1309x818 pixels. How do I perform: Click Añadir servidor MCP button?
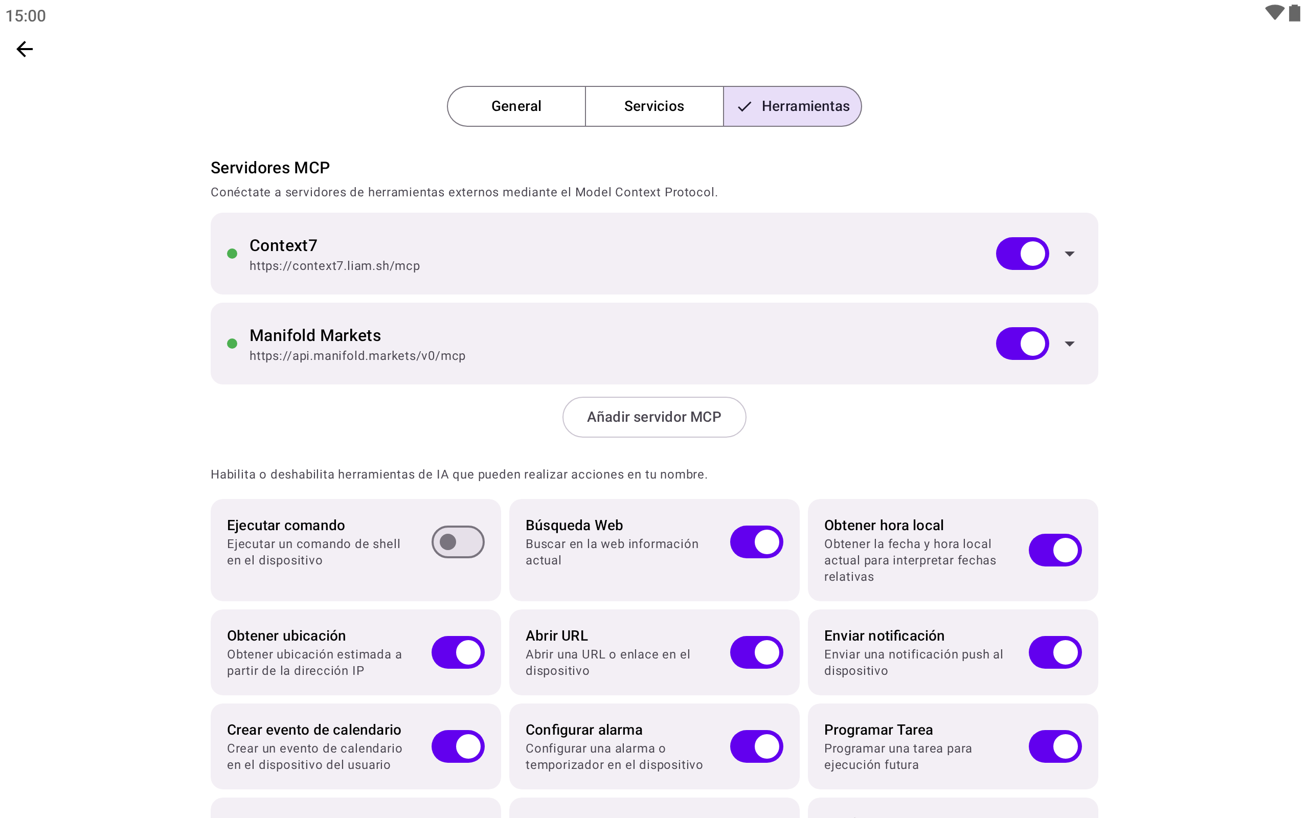(x=654, y=417)
